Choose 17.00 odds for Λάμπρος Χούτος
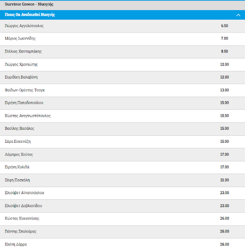 click(x=224, y=154)
